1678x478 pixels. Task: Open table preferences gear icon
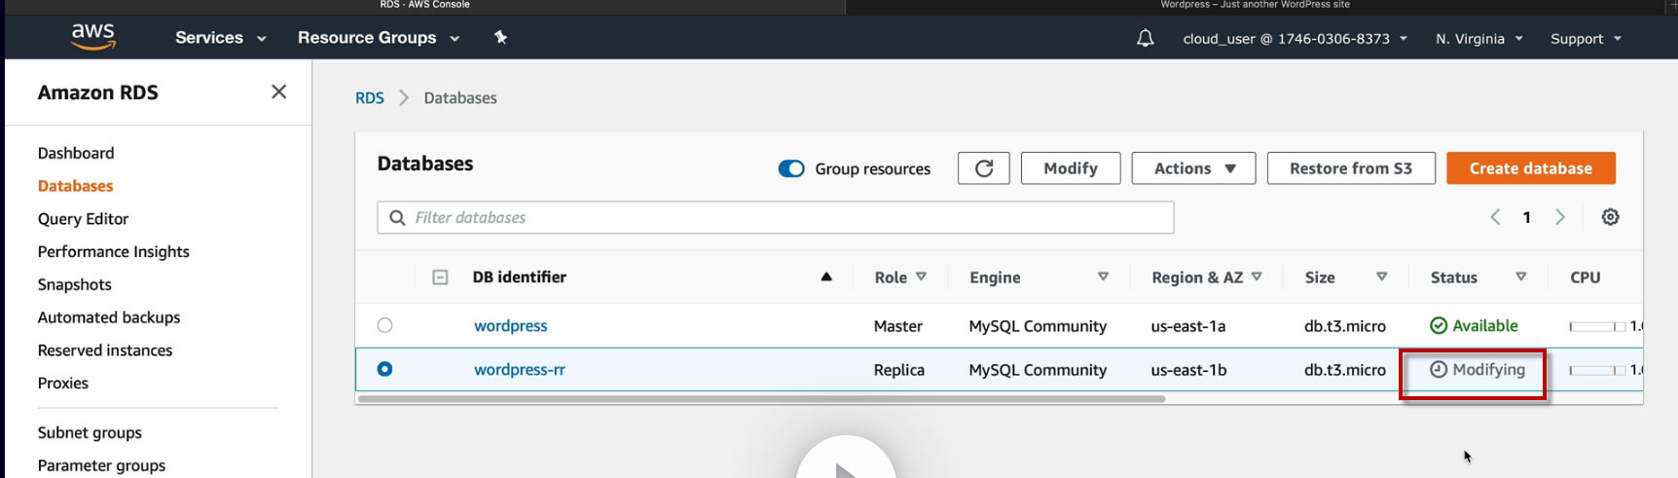pos(1611,217)
